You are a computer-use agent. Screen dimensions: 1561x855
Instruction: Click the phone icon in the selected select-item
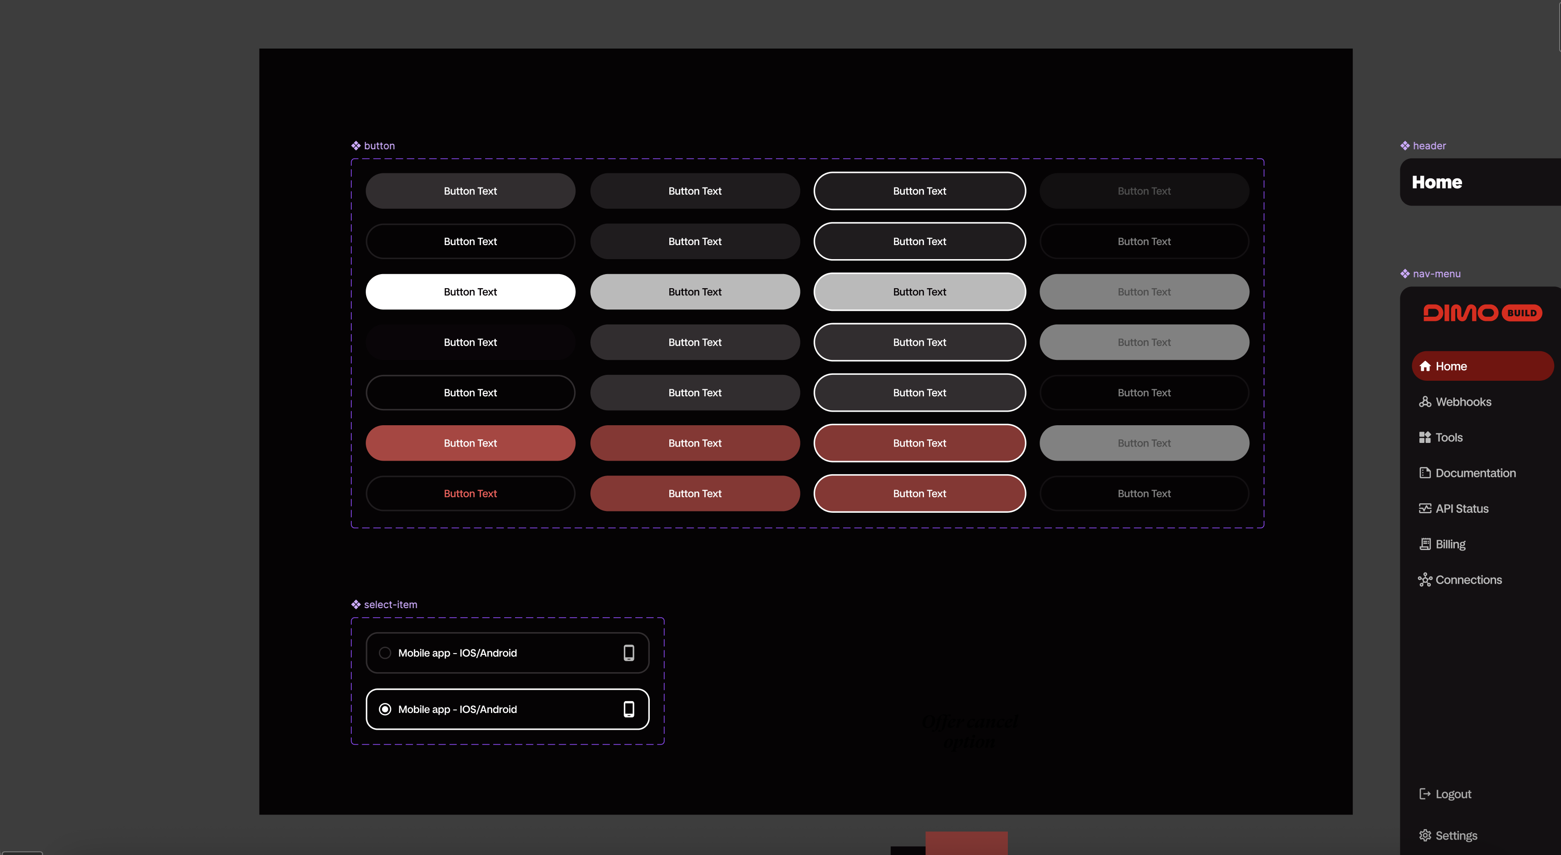(628, 709)
